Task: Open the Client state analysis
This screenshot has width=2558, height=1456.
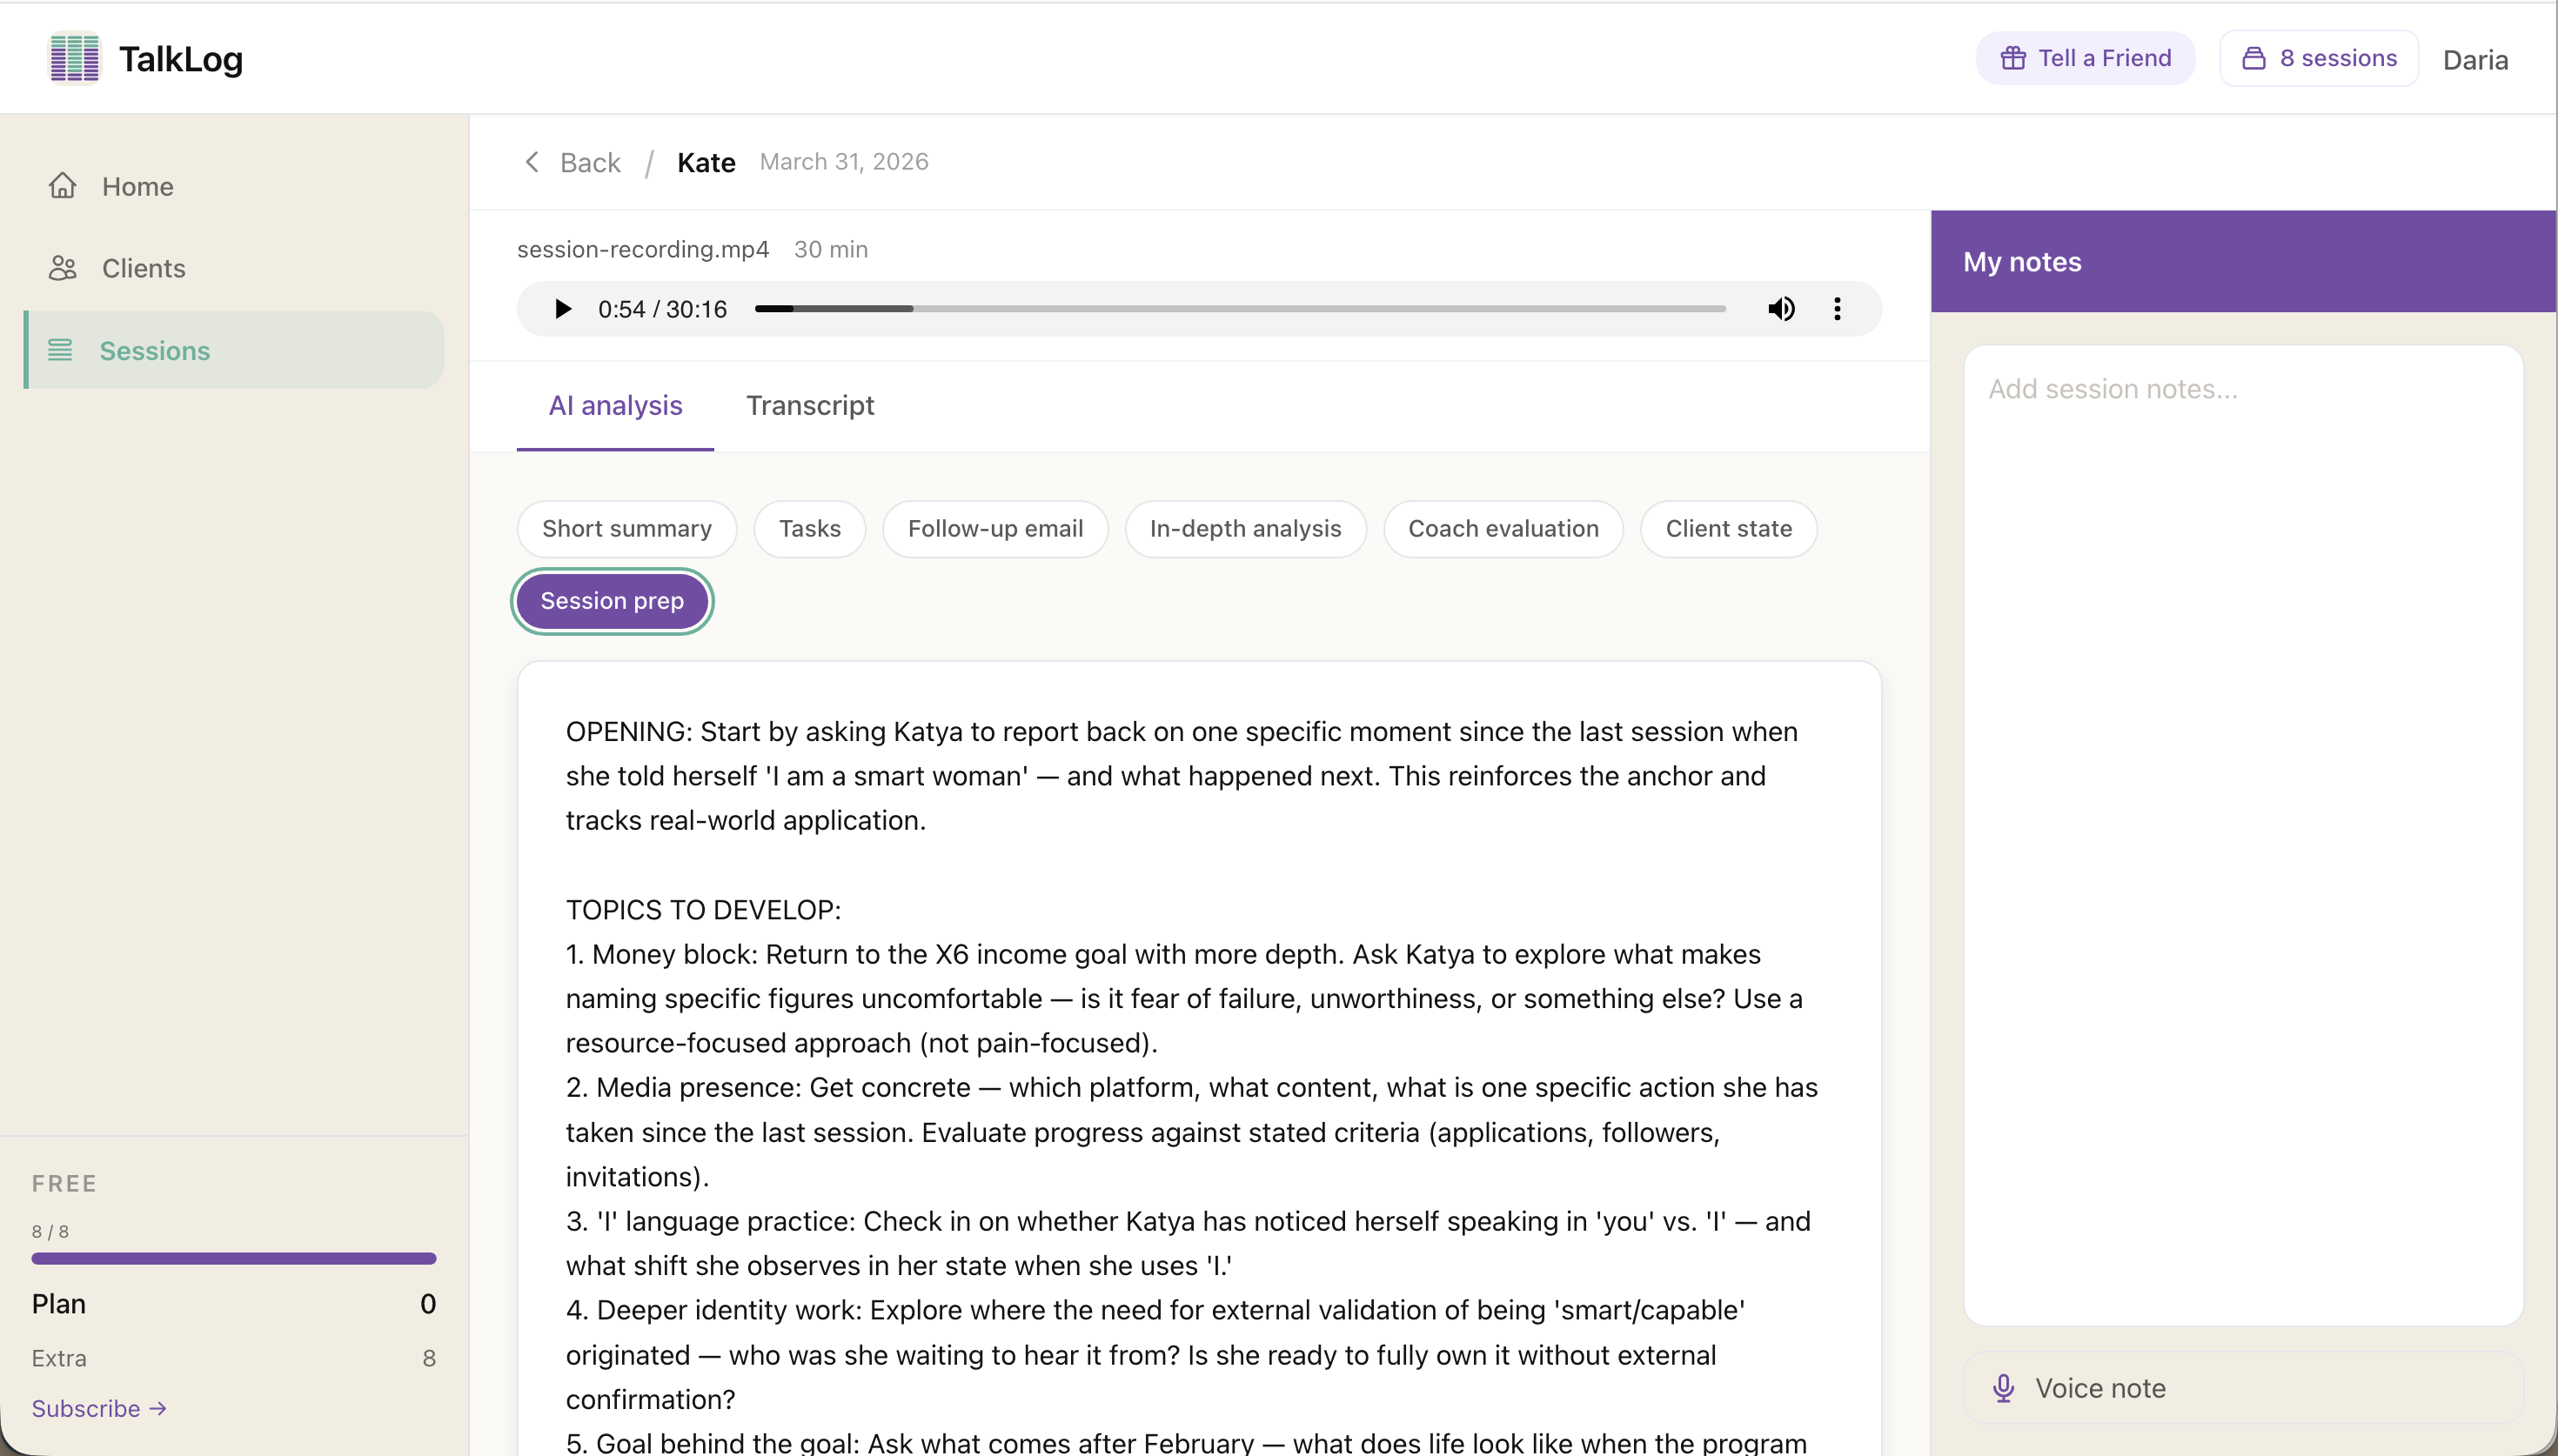Action: click(x=1728, y=528)
